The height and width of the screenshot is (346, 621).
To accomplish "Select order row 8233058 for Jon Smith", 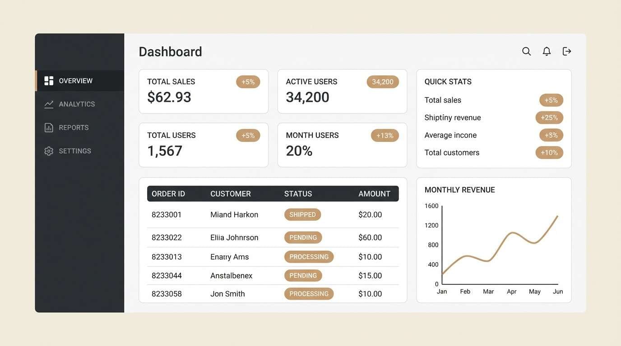I will [273, 293].
